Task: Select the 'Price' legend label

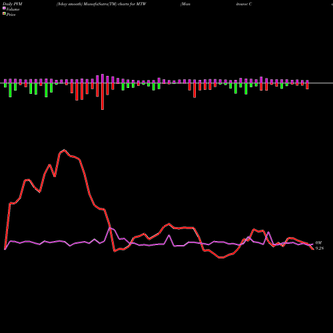Action: click(x=11, y=15)
